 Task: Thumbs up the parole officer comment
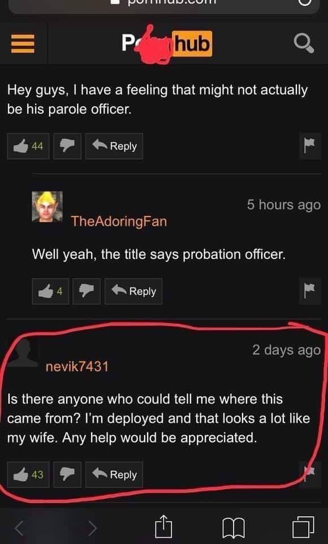[x=28, y=146]
